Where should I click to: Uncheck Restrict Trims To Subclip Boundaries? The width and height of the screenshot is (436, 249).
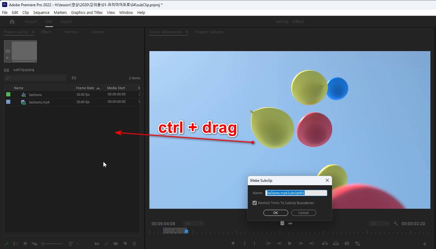(x=255, y=203)
